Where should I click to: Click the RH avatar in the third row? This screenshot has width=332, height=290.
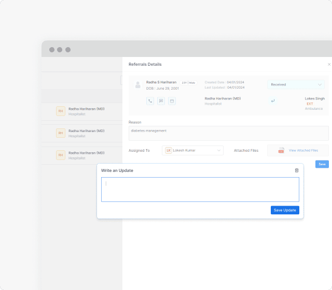point(61,155)
